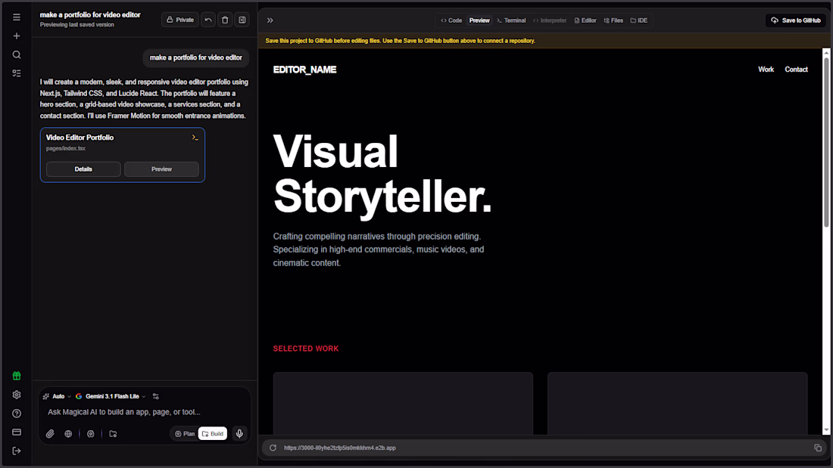Image resolution: width=833 pixels, height=468 pixels.
Task: Click the preview URL address field
Action: 542,448
